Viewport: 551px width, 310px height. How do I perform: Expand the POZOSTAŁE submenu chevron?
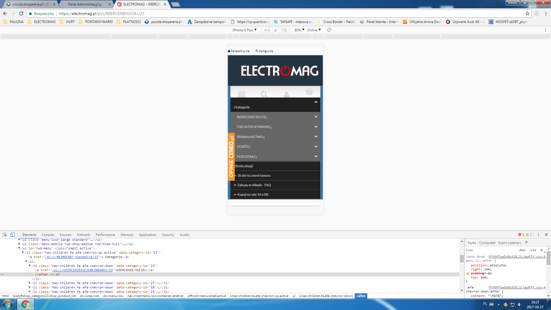pos(316,156)
